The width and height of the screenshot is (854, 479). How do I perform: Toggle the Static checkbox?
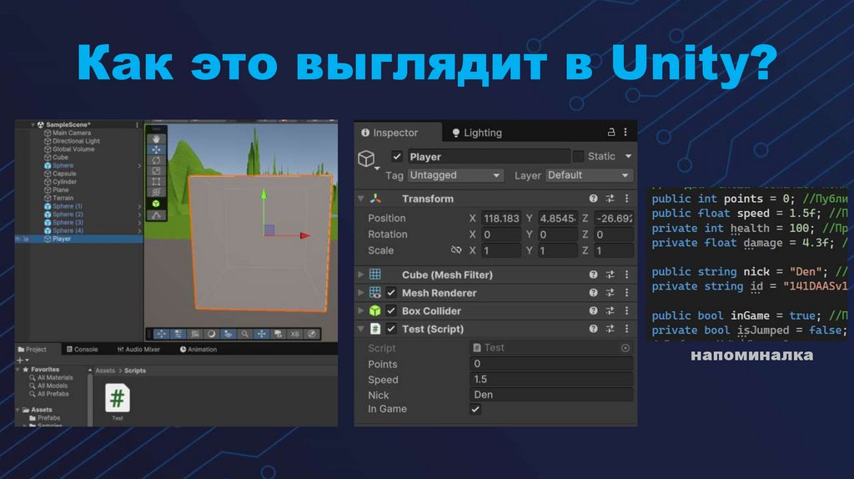578,156
